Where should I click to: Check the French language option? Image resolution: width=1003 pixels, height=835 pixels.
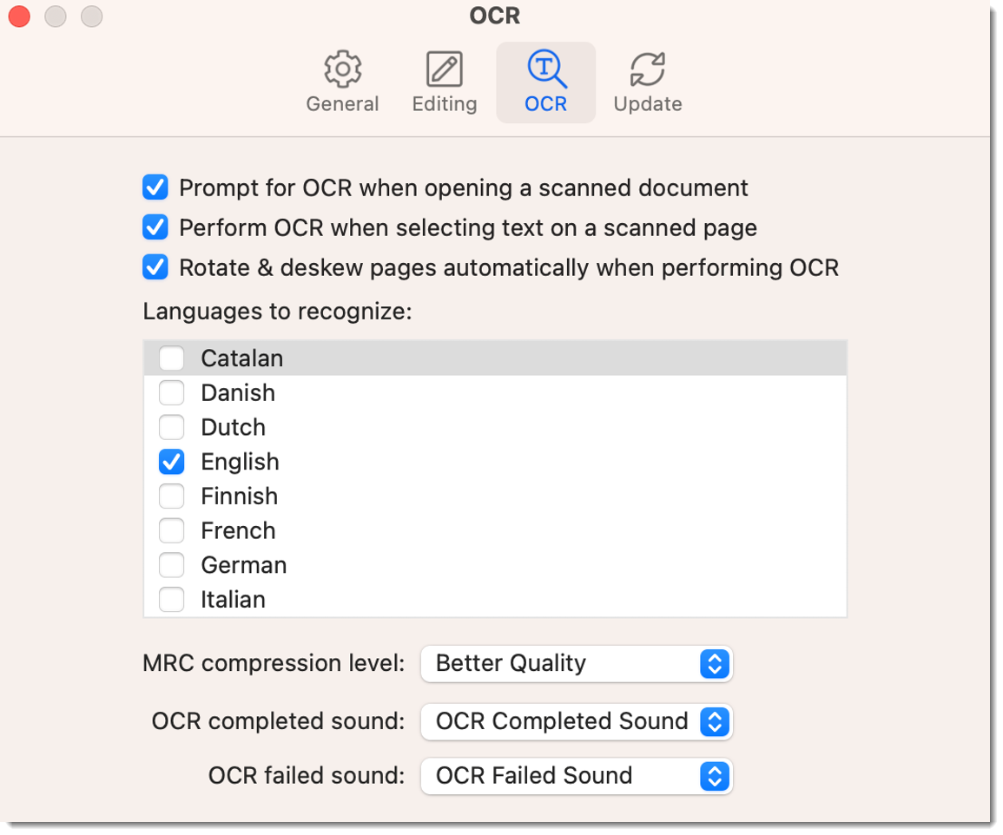(171, 530)
